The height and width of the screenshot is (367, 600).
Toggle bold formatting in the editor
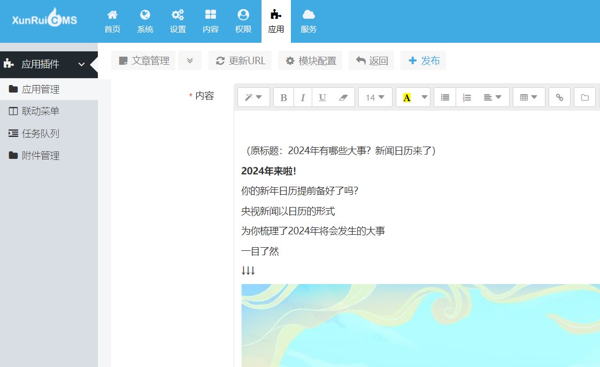(x=283, y=97)
